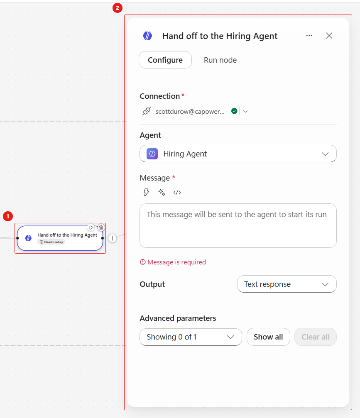Open the Text response output dropdown
Viewport: 360px width, 418px height.
[x=287, y=284]
